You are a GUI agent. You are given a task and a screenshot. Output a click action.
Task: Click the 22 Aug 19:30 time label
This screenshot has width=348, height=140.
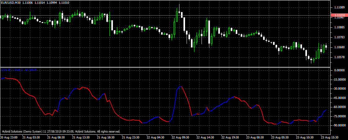(x=230, y=137)
